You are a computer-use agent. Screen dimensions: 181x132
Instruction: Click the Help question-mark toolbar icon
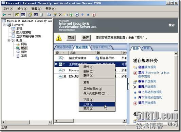click(30, 15)
